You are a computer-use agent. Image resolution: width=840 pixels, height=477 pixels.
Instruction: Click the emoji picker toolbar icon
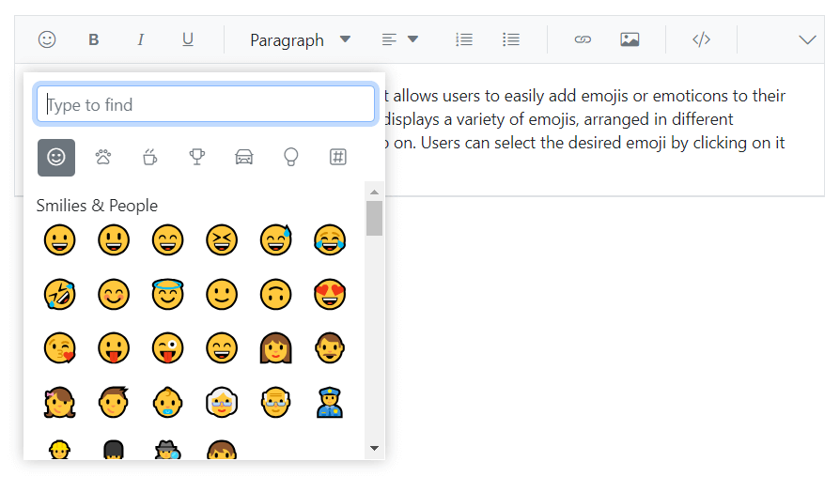[x=47, y=39]
